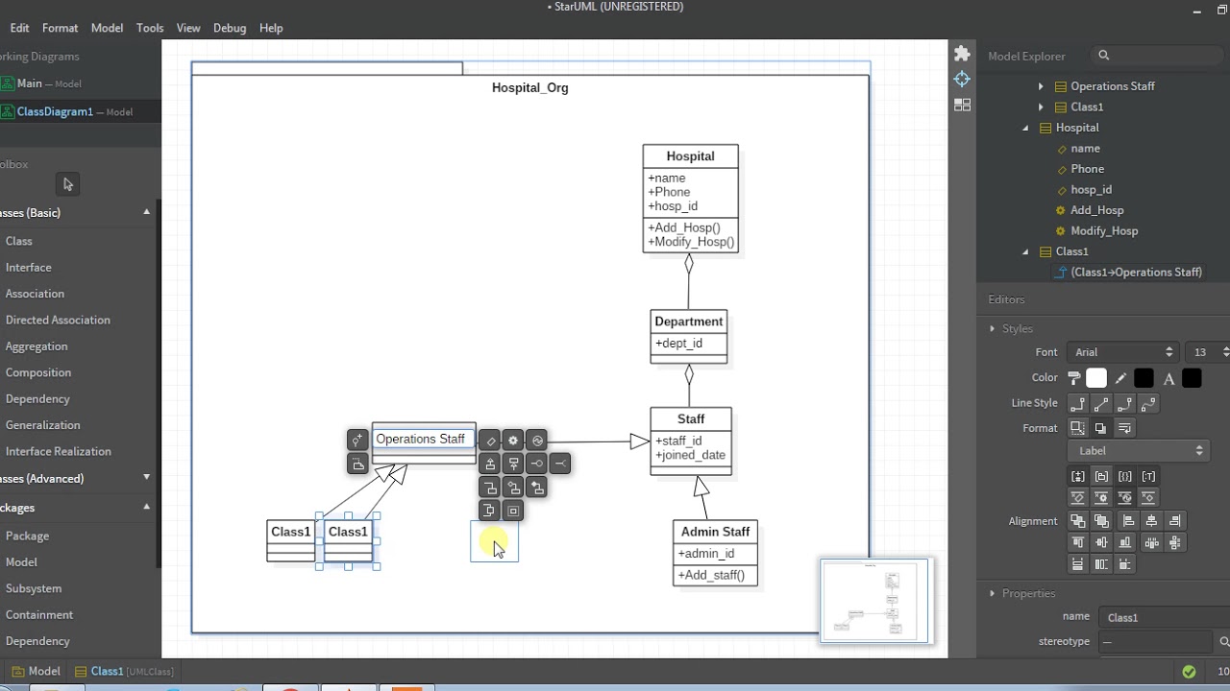Click the add superclass quick-edit icon
Viewport: 1230px width, 691px height.
click(x=513, y=464)
